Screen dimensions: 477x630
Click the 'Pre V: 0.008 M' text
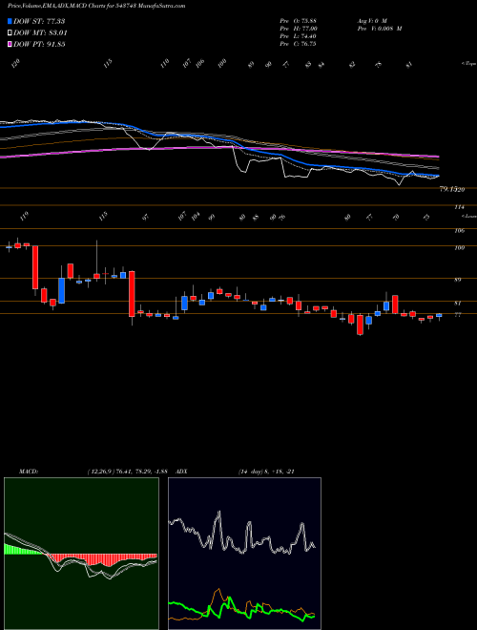click(x=379, y=29)
